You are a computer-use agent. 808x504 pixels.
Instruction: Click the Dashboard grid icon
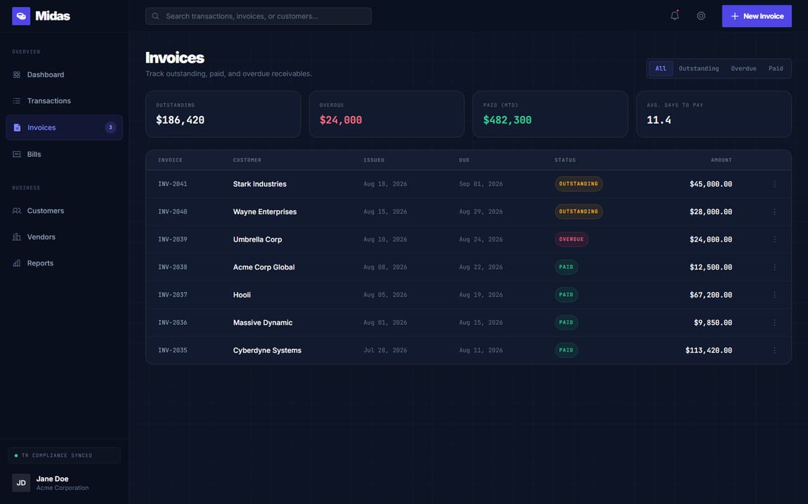[x=16, y=74]
